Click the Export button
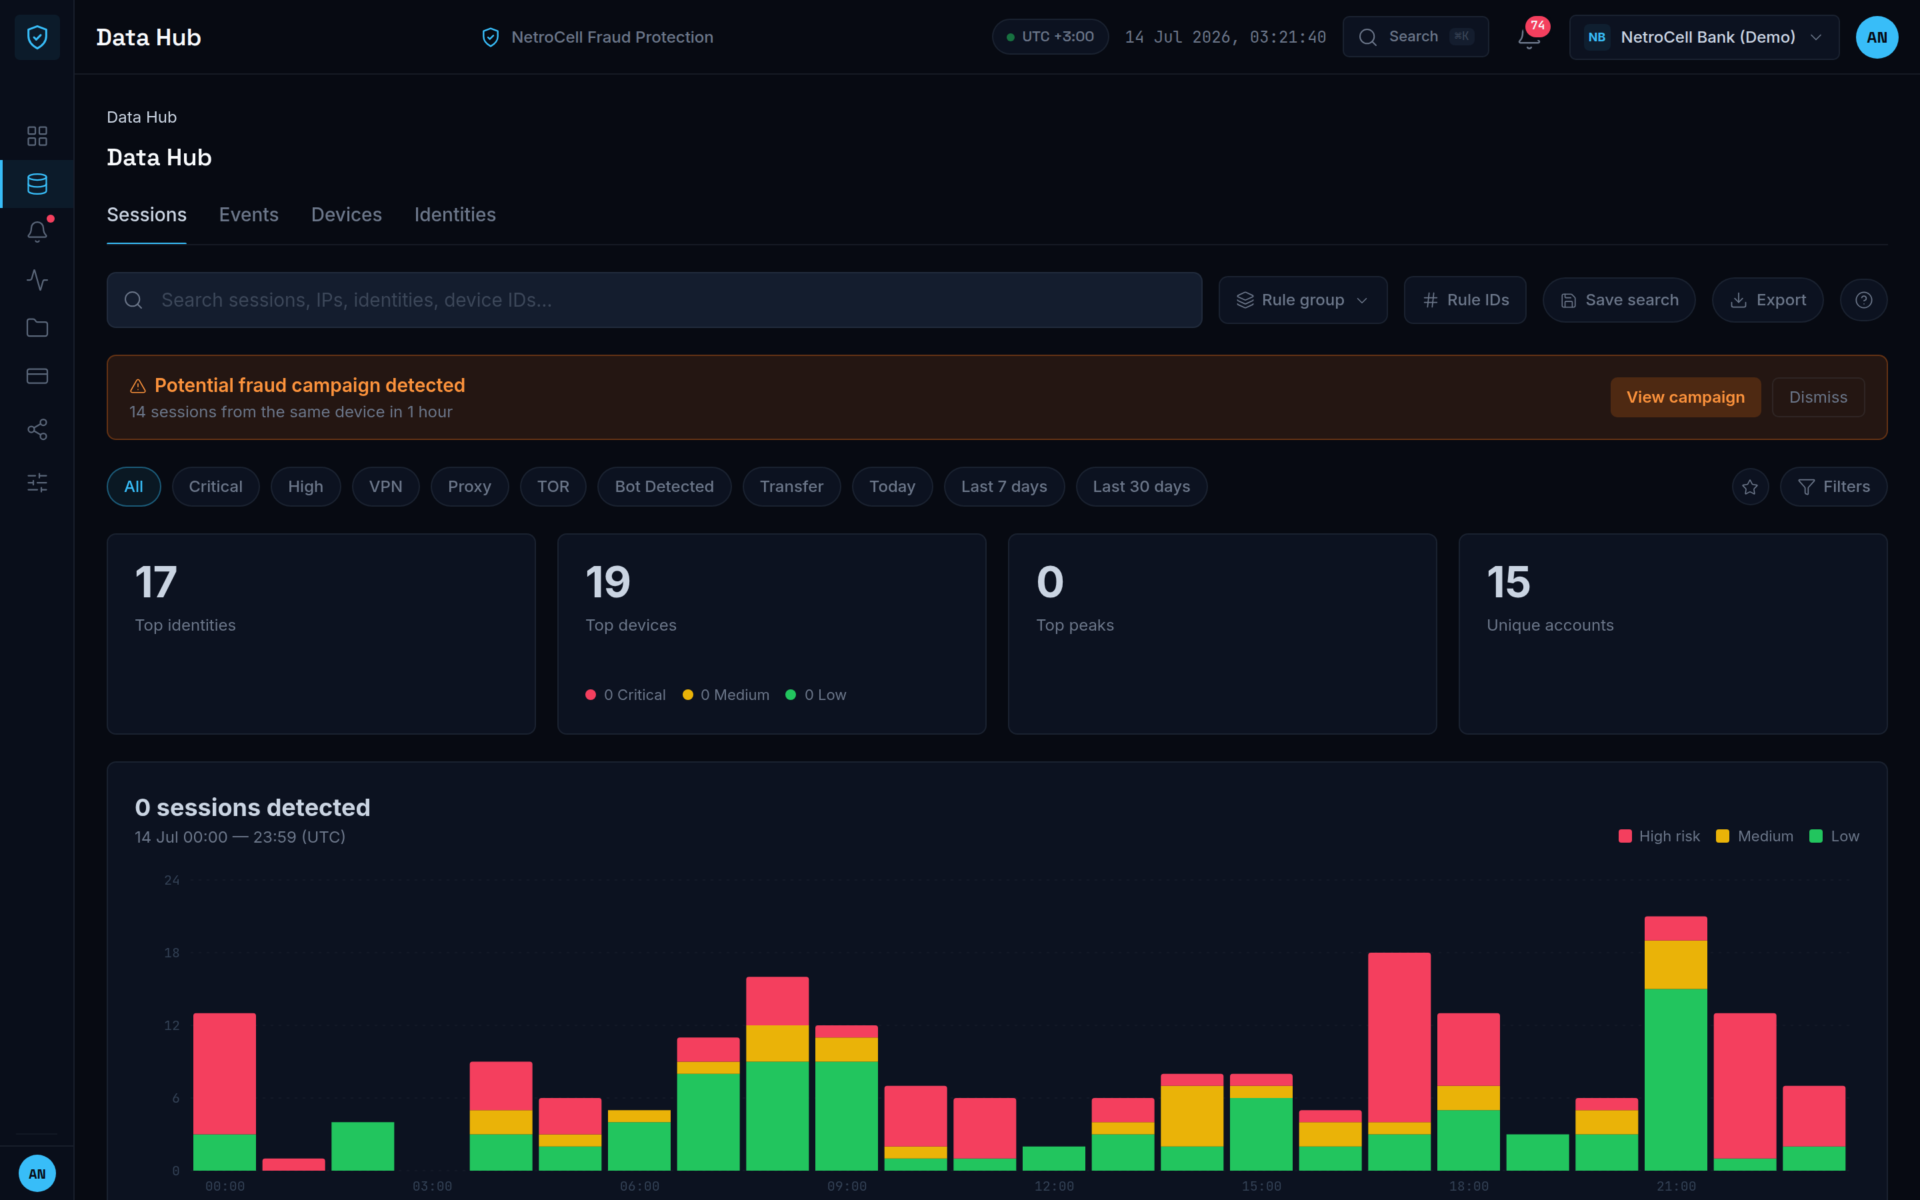Image resolution: width=1920 pixels, height=1200 pixels. pos(1767,300)
